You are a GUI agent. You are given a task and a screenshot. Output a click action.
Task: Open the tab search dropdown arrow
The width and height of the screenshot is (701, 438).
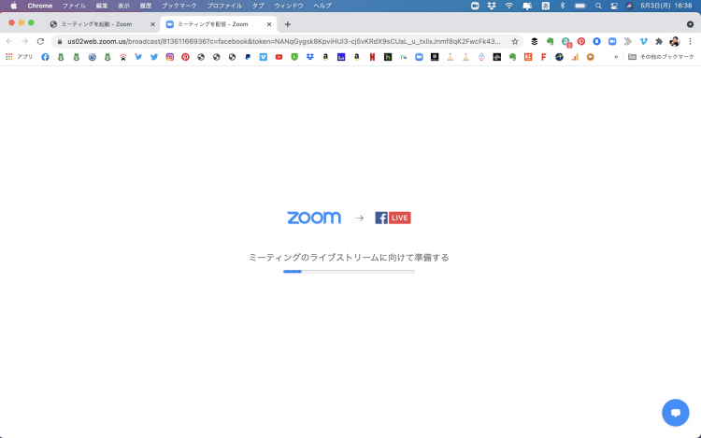(x=691, y=24)
